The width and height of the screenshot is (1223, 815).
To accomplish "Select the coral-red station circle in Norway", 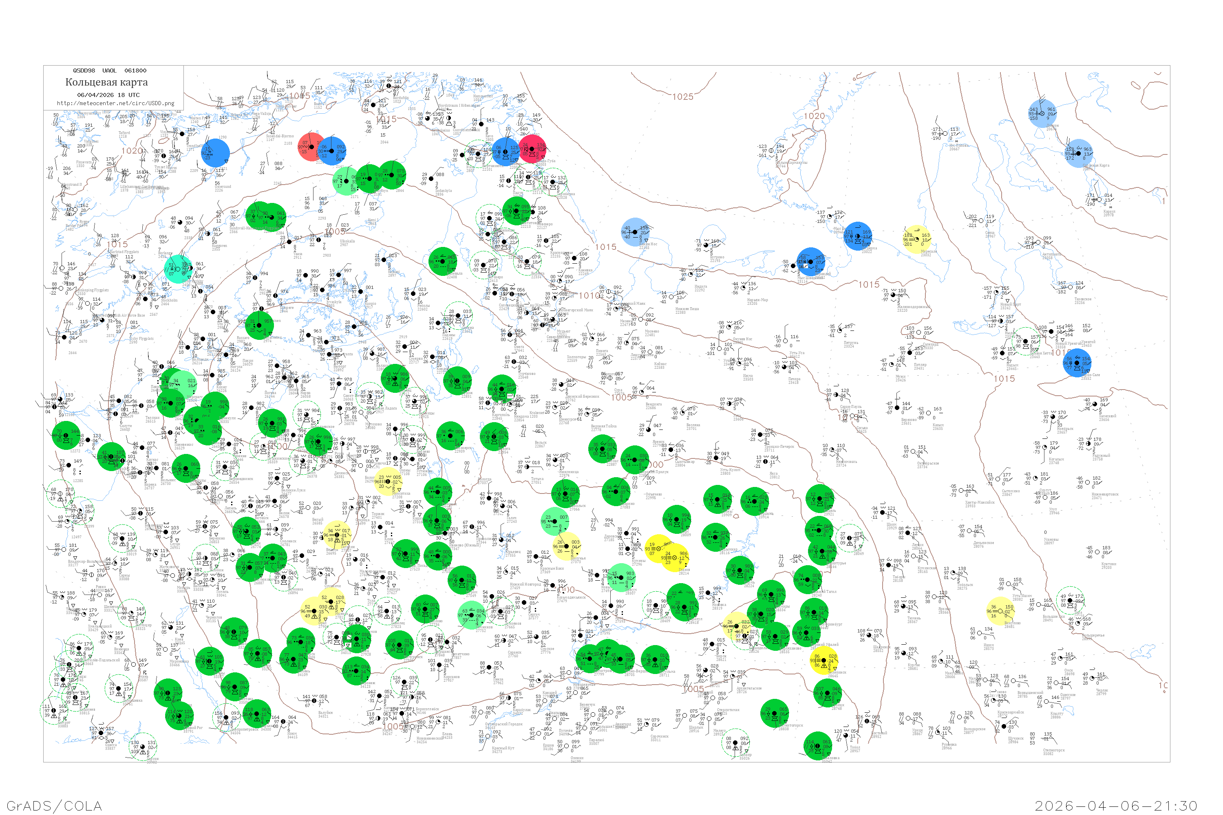I will [311, 147].
